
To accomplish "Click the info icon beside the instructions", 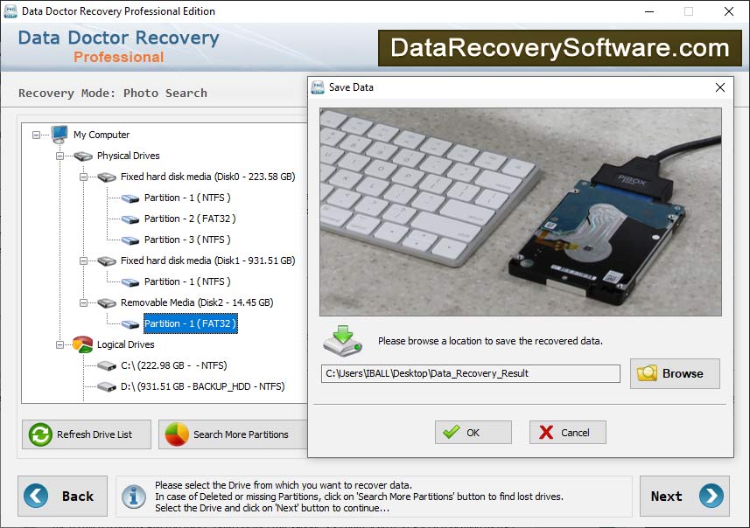I will [x=133, y=497].
